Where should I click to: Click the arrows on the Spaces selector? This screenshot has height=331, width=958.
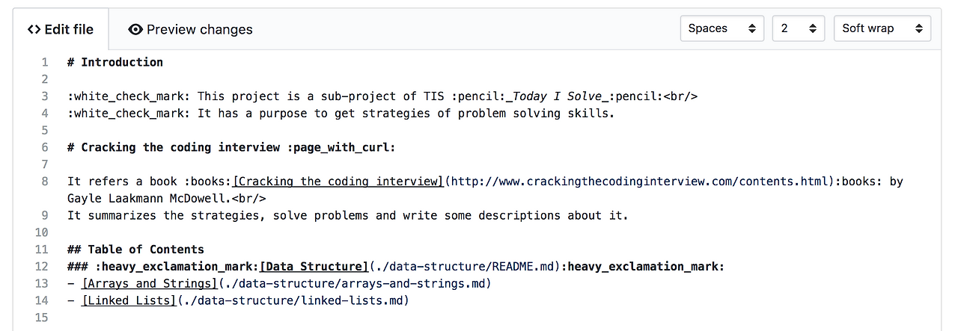[752, 28]
